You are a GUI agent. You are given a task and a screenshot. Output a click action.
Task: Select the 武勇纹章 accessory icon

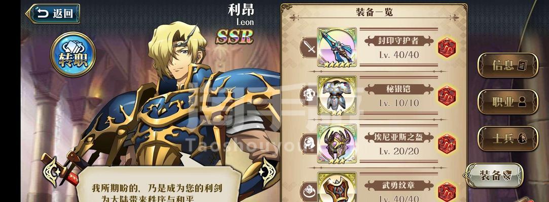point(337,187)
